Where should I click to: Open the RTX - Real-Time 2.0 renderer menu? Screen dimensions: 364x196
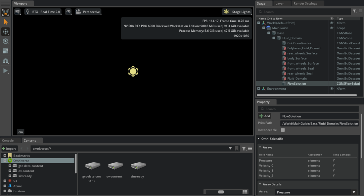pyautogui.click(x=43, y=12)
